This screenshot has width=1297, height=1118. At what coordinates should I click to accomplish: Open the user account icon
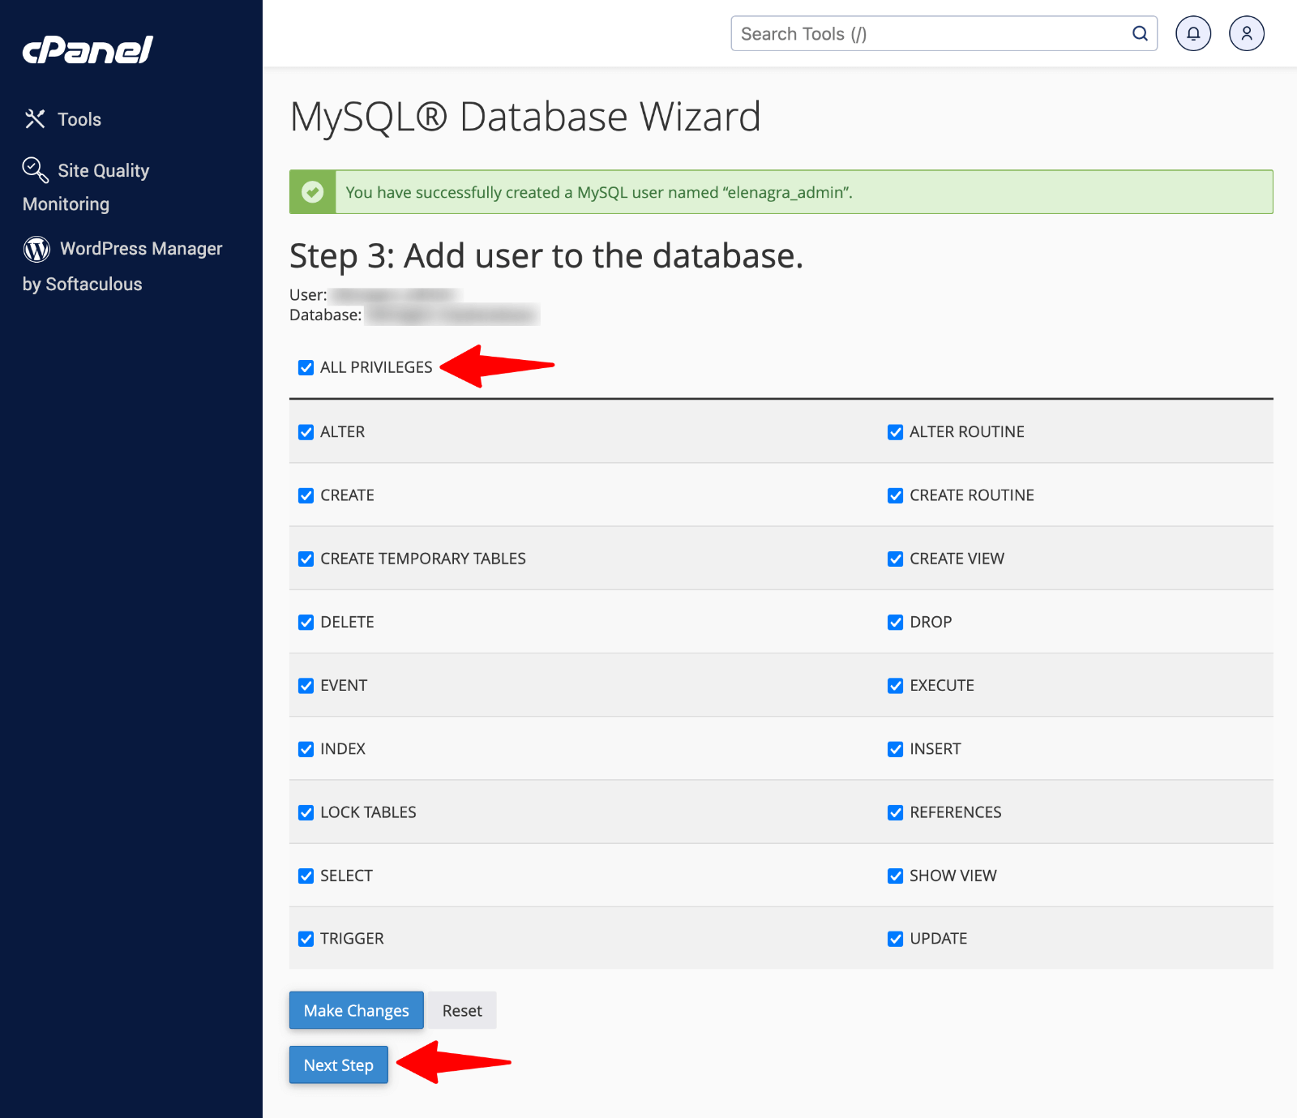(1246, 33)
